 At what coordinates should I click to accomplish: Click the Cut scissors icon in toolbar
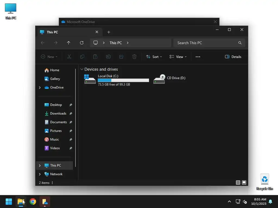coord(69,57)
